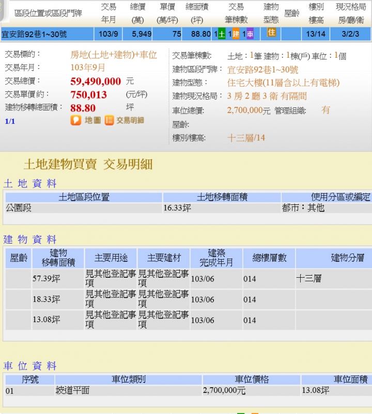The height and width of the screenshot is (414, 372).
Task: Click the orange 宜安路92巷1~30號 address value
Action: [262, 70]
